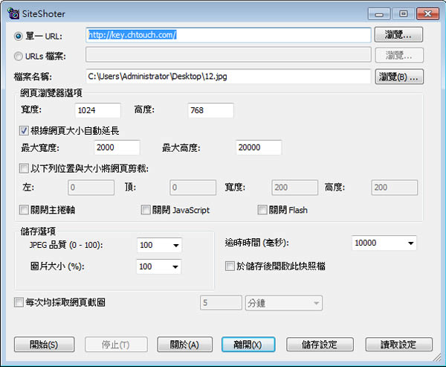The image size is (446, 367).
Task: Maximize the SiteShoter window
Action: point(403,13)
